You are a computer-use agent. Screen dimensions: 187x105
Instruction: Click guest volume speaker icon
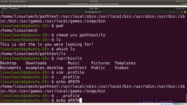point(180,8)
